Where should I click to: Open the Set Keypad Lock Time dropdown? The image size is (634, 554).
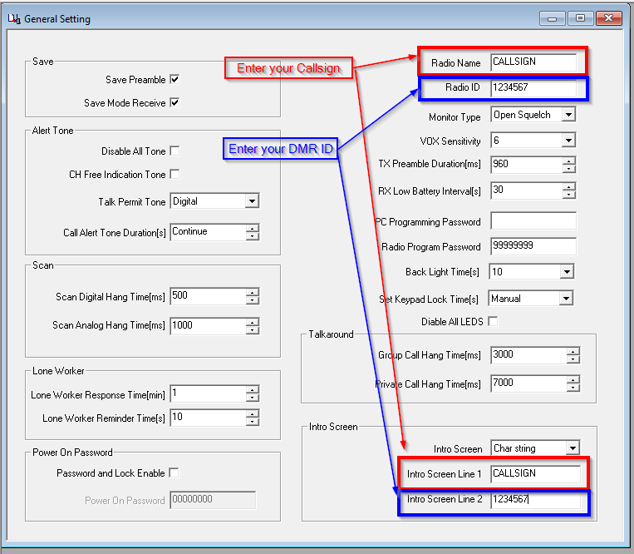pos(566,299)
